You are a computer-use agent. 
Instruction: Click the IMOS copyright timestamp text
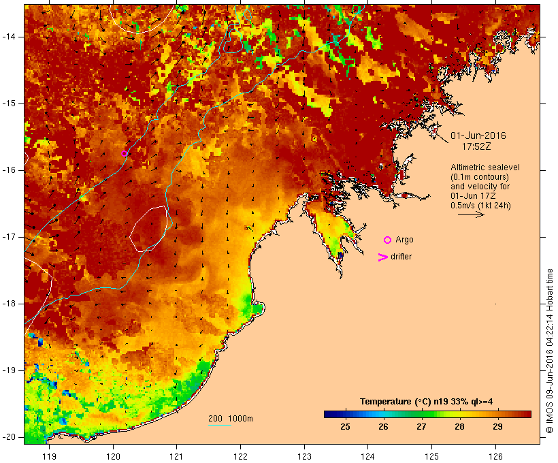[x=549, y=351]
